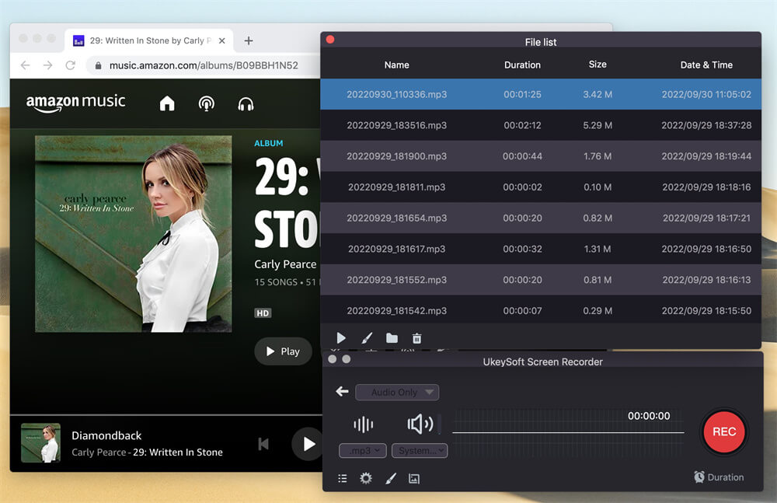777x503 pixels.
Task: Delete a recording using the trash icon
Action: [417, 338]
